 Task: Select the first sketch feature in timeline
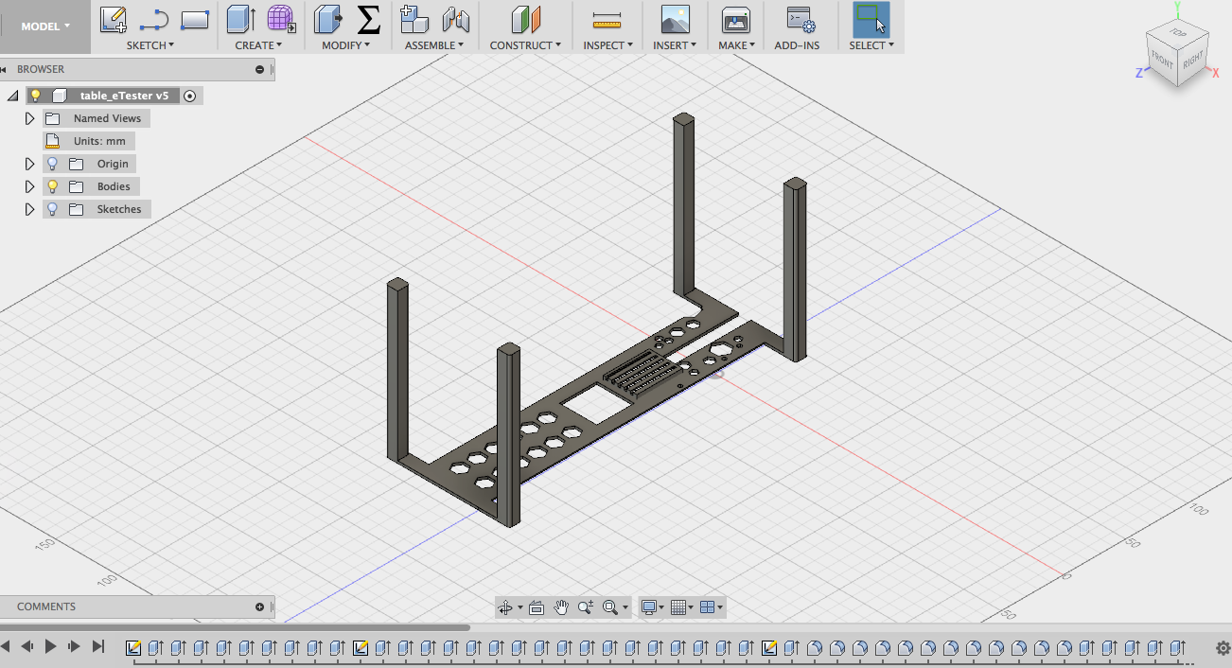tap(133, 648)
